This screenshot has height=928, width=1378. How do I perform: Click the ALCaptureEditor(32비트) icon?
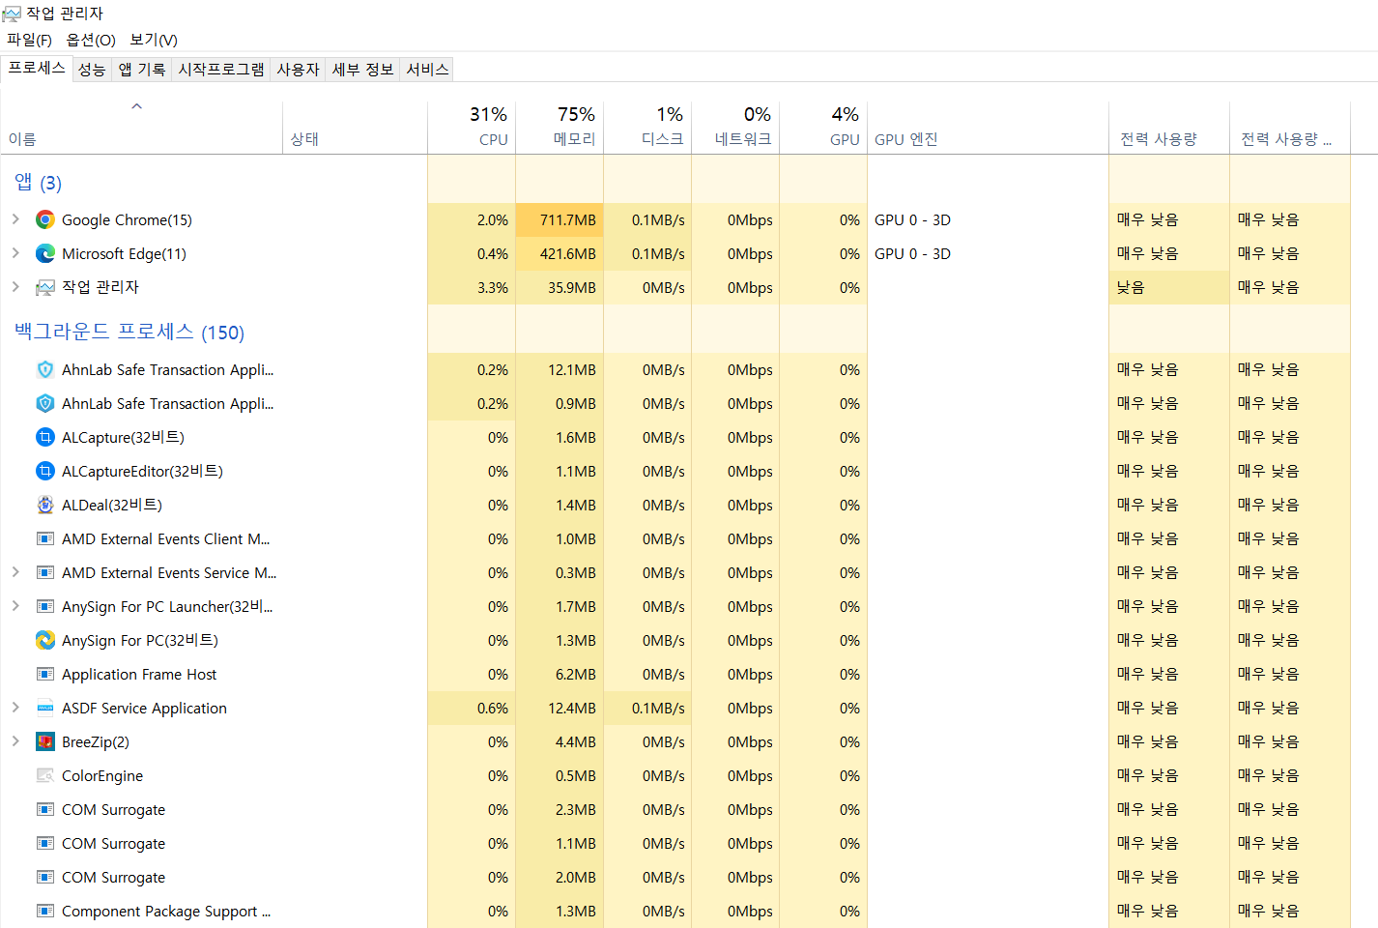tap(45, 471)
